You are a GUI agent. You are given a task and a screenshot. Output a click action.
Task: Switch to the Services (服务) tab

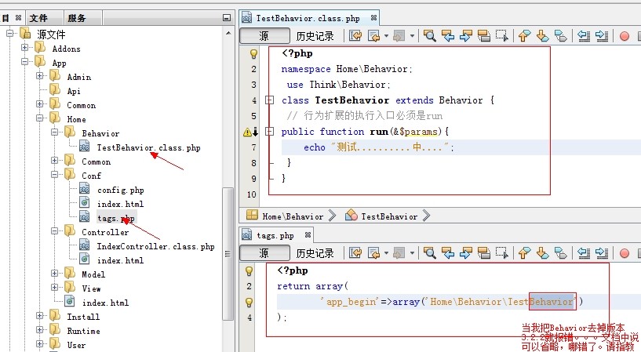pos(77,18)
